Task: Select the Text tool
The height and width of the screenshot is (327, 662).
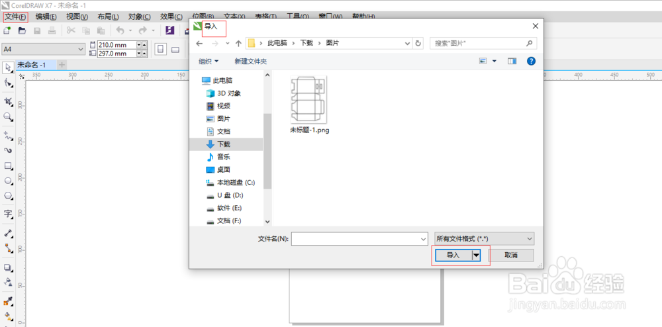Action: 7,214
